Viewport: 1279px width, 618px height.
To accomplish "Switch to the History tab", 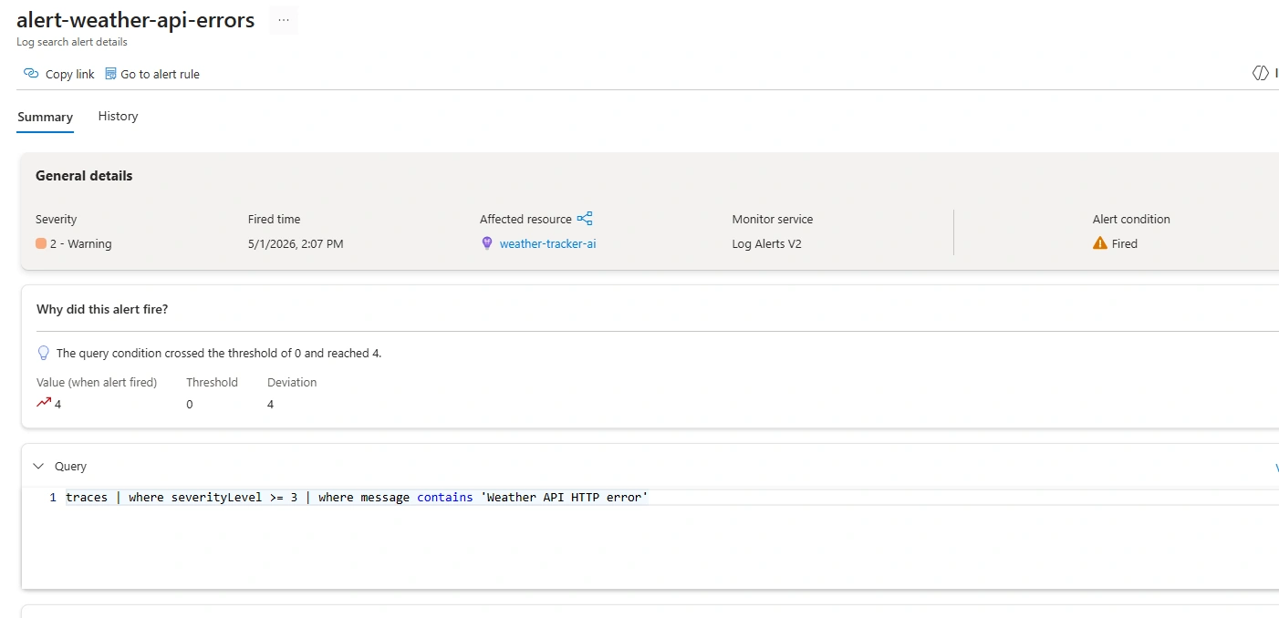I will pyautogui.click(x=118, y=116).
